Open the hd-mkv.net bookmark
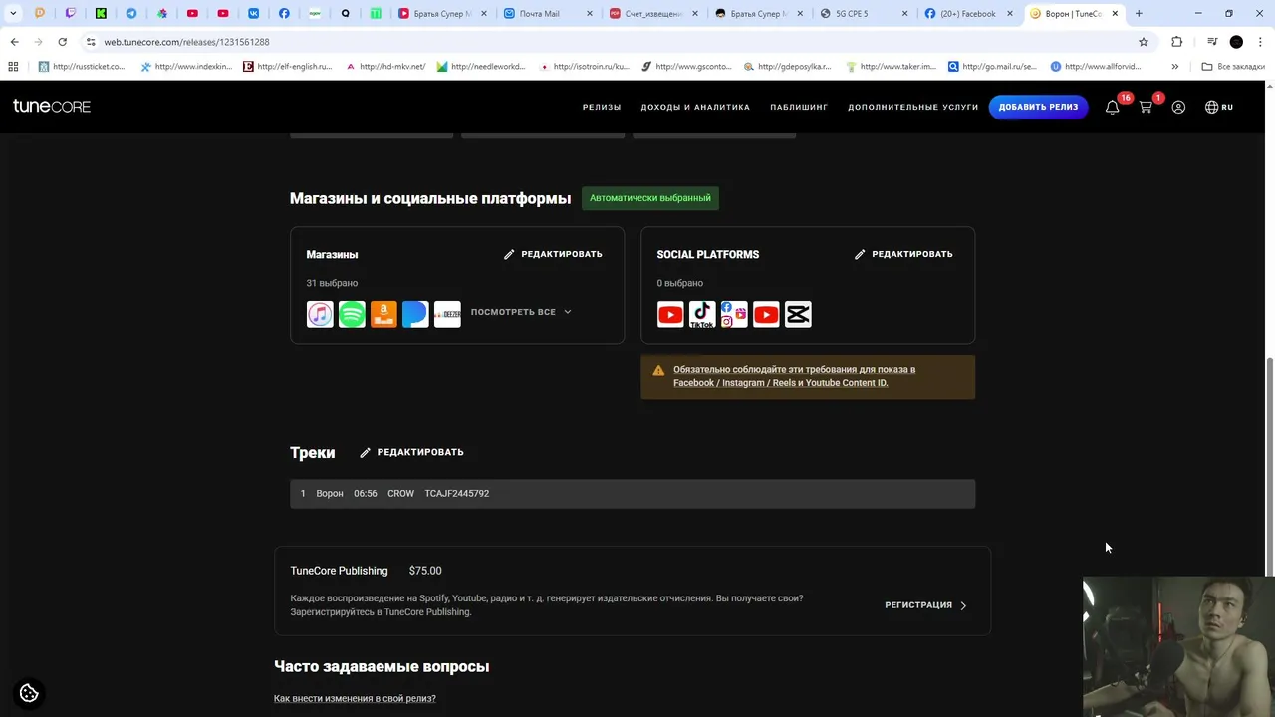 [x=385, y=67]
